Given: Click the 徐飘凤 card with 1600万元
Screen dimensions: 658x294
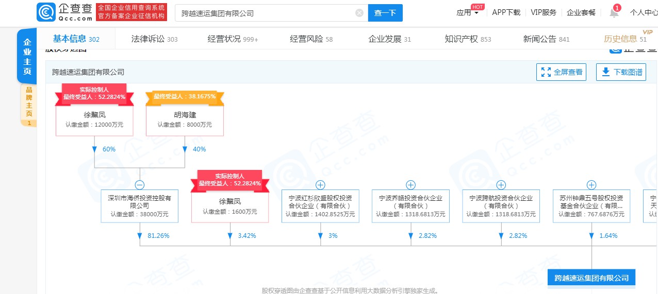Looking at the screenshot, I should pyautogui.click(x=230, y=206).
